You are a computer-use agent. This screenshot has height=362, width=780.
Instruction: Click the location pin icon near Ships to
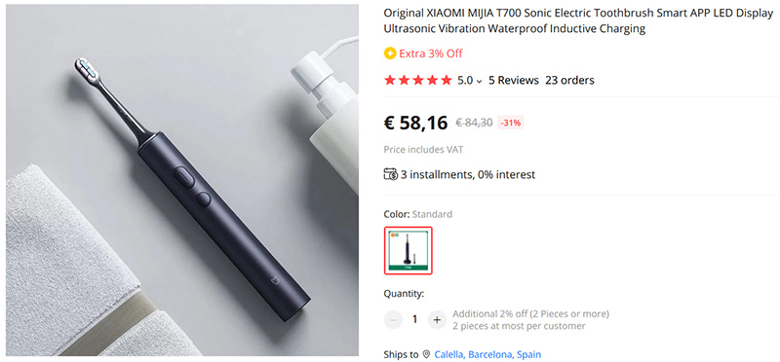point(426,354)
